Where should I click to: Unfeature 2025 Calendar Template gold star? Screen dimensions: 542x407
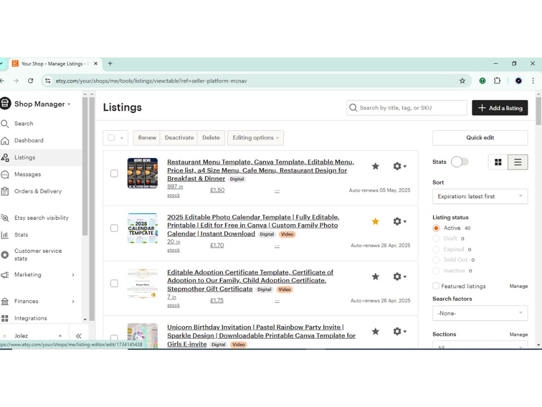pos(376,221)
